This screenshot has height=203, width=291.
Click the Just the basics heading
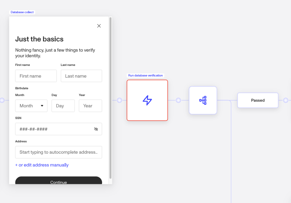40,39
